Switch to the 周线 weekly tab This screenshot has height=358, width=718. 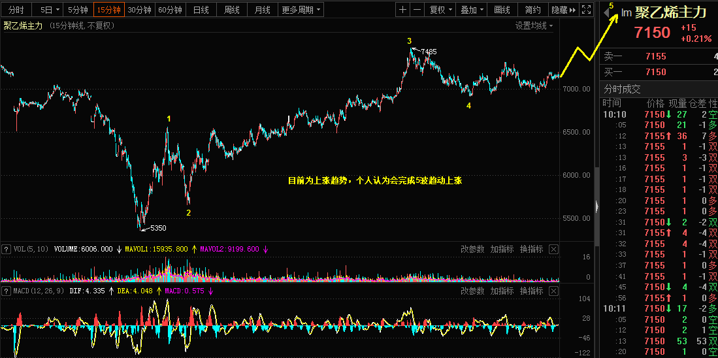pos(231,10)
